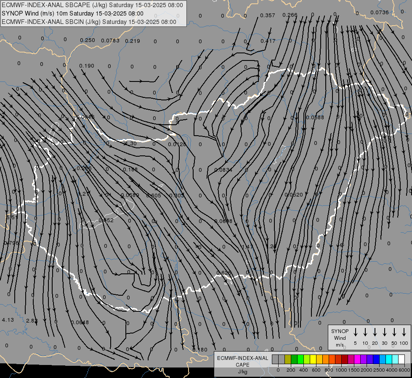Select the olive swatch in the CAPE legend
This screenshot has width=412, height=378.
point(288,360)
